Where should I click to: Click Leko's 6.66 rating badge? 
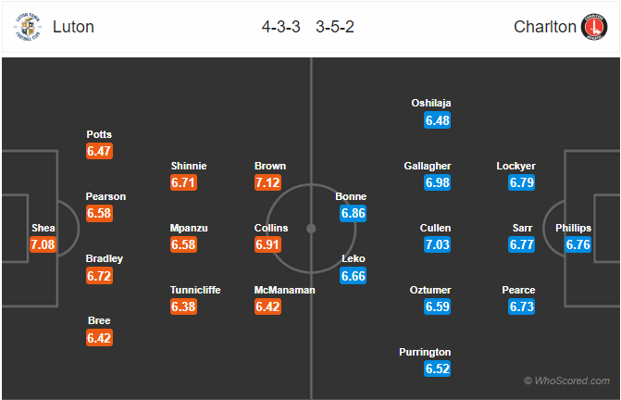coord(354,276)
